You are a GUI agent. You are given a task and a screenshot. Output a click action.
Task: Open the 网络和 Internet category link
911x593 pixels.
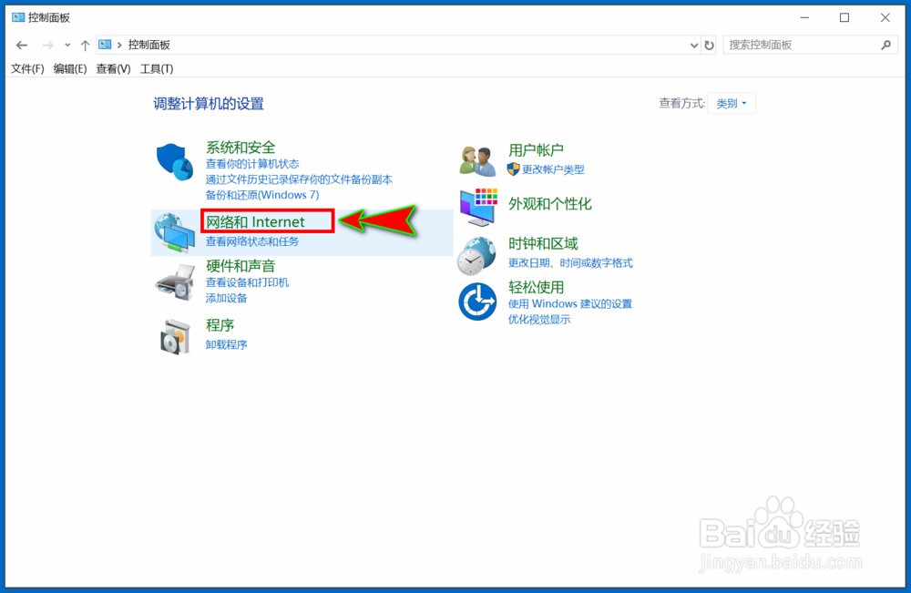pos(255,222)
